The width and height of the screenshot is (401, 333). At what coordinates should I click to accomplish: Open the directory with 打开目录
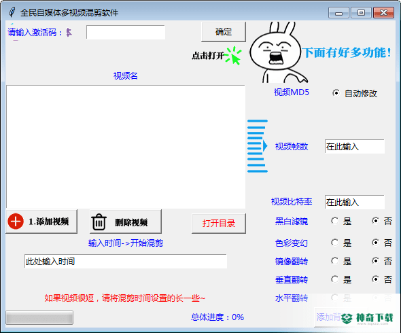[219, 224]
